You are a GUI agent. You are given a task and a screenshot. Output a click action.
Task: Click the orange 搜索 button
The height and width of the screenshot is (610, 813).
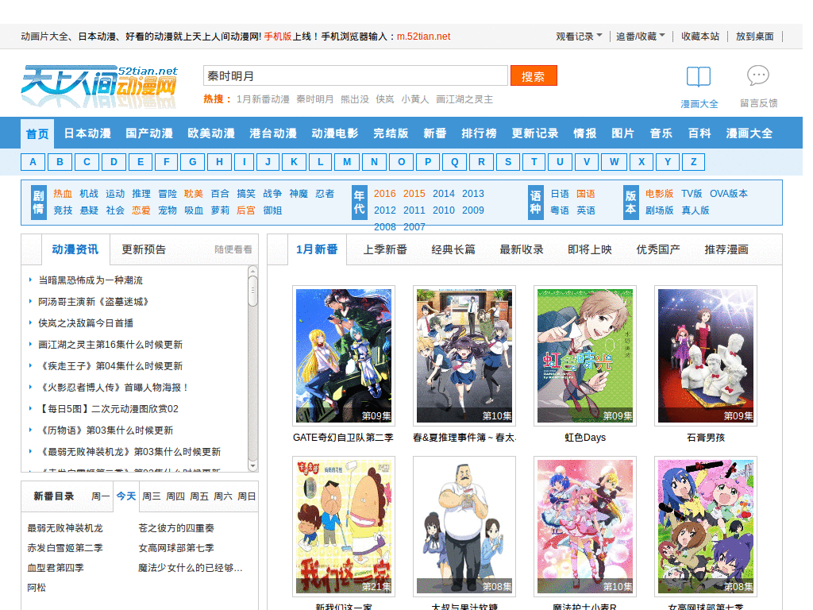(x=534, y=75)
